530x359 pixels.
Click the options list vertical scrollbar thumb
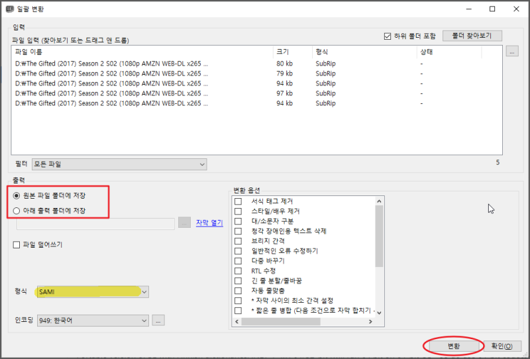pos(379,236)
